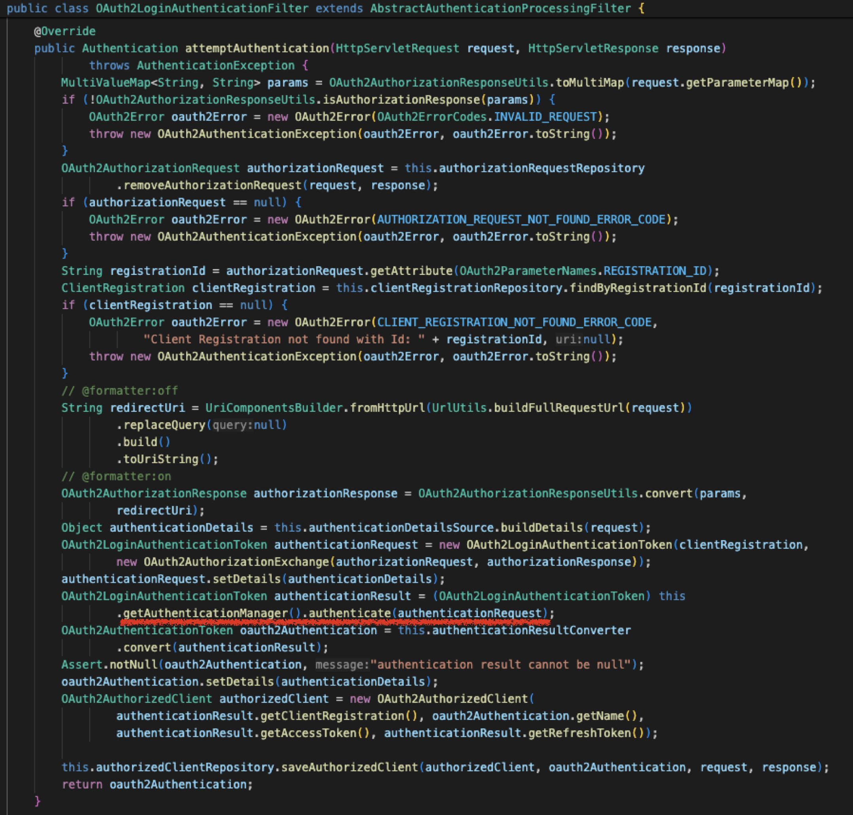Viewport: 853px width, 815px height.
Task: Click the // @formatter:on comment
Action: point(116,476)
